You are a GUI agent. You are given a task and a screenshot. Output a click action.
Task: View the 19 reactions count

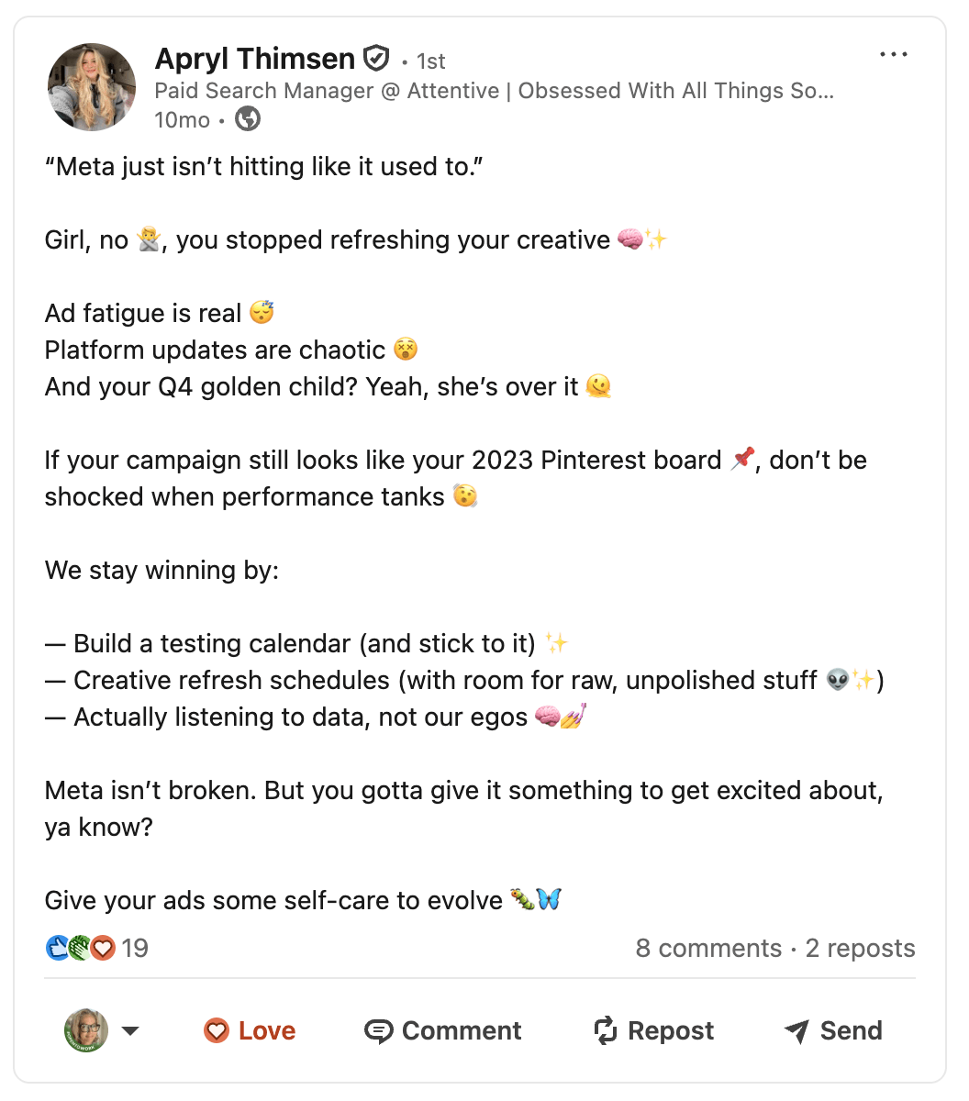pos(135,948)
